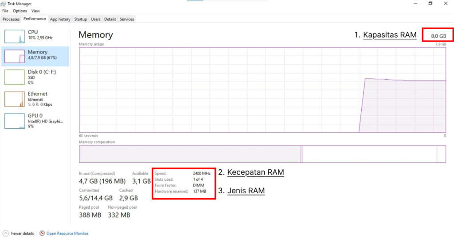The width and height of the screenshot is (454, 237).
Task: Open the File menu
Action: (x=5, y=11)
